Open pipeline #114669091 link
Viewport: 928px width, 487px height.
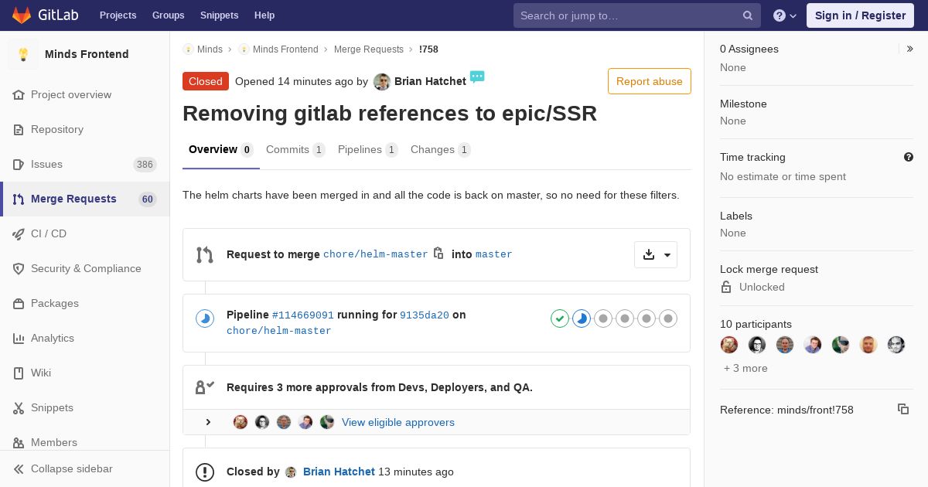click(x=303, y=315)
